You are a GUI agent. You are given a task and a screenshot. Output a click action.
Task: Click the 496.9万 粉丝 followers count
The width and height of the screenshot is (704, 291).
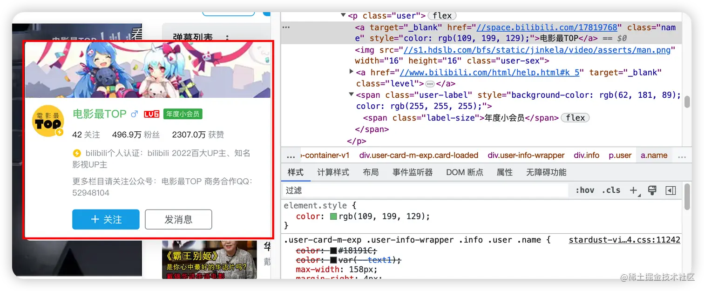coord(136,135)
